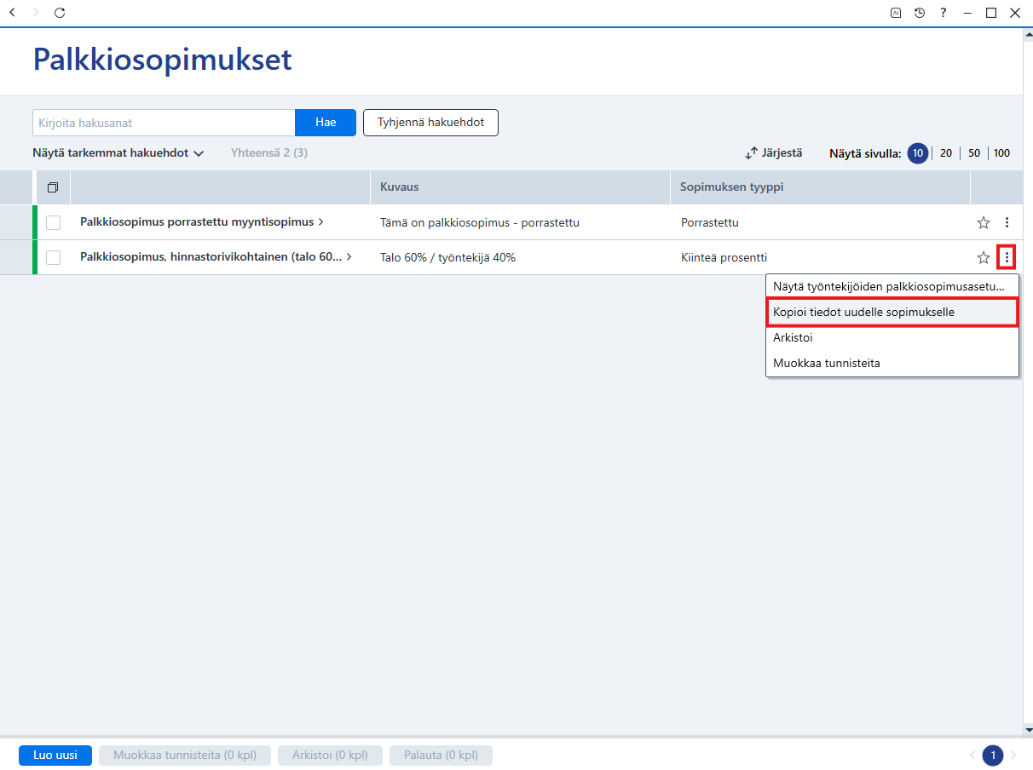Choose Arkistoi from the context menu
Viewport: 1033px width, 770px height.
coord(892,338)
